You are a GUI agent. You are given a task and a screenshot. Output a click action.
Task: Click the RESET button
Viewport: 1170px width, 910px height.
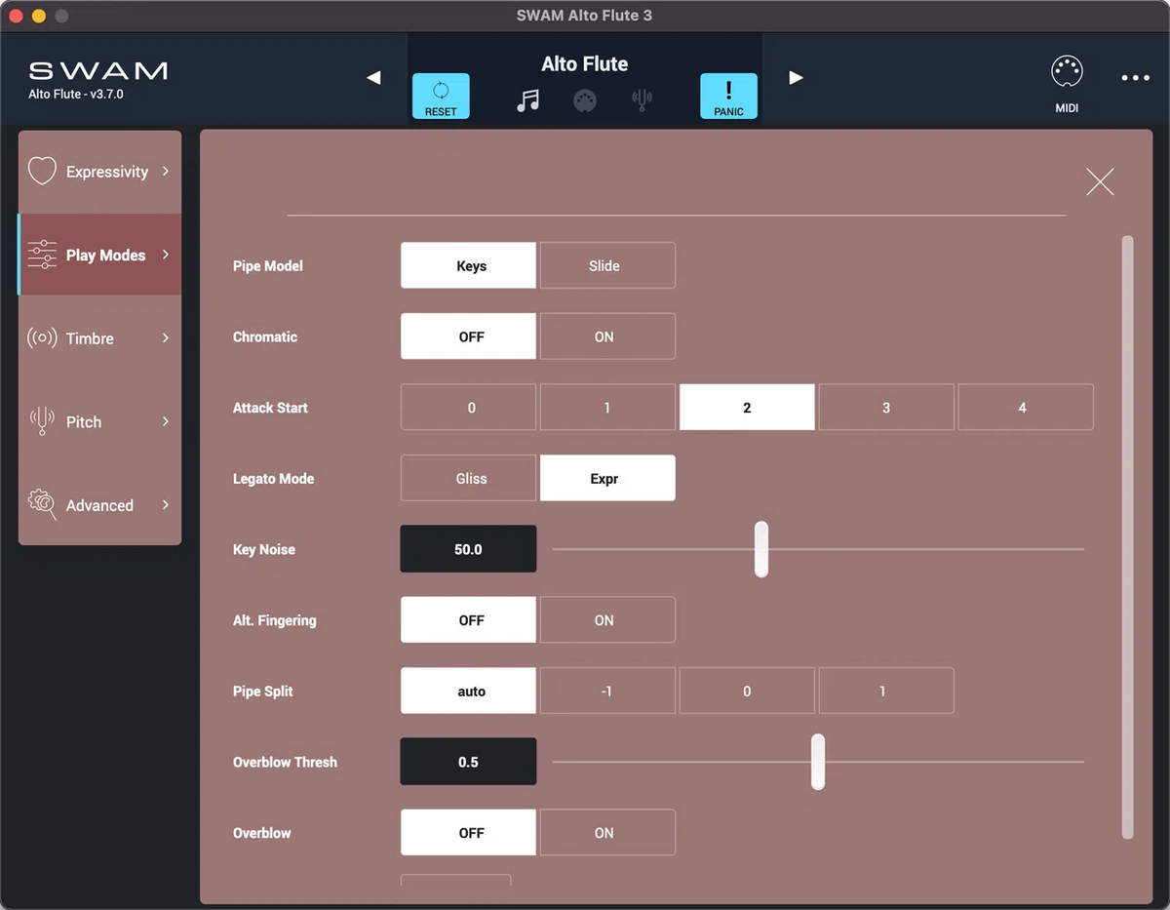pyautogui.click(x=441, y=97)
